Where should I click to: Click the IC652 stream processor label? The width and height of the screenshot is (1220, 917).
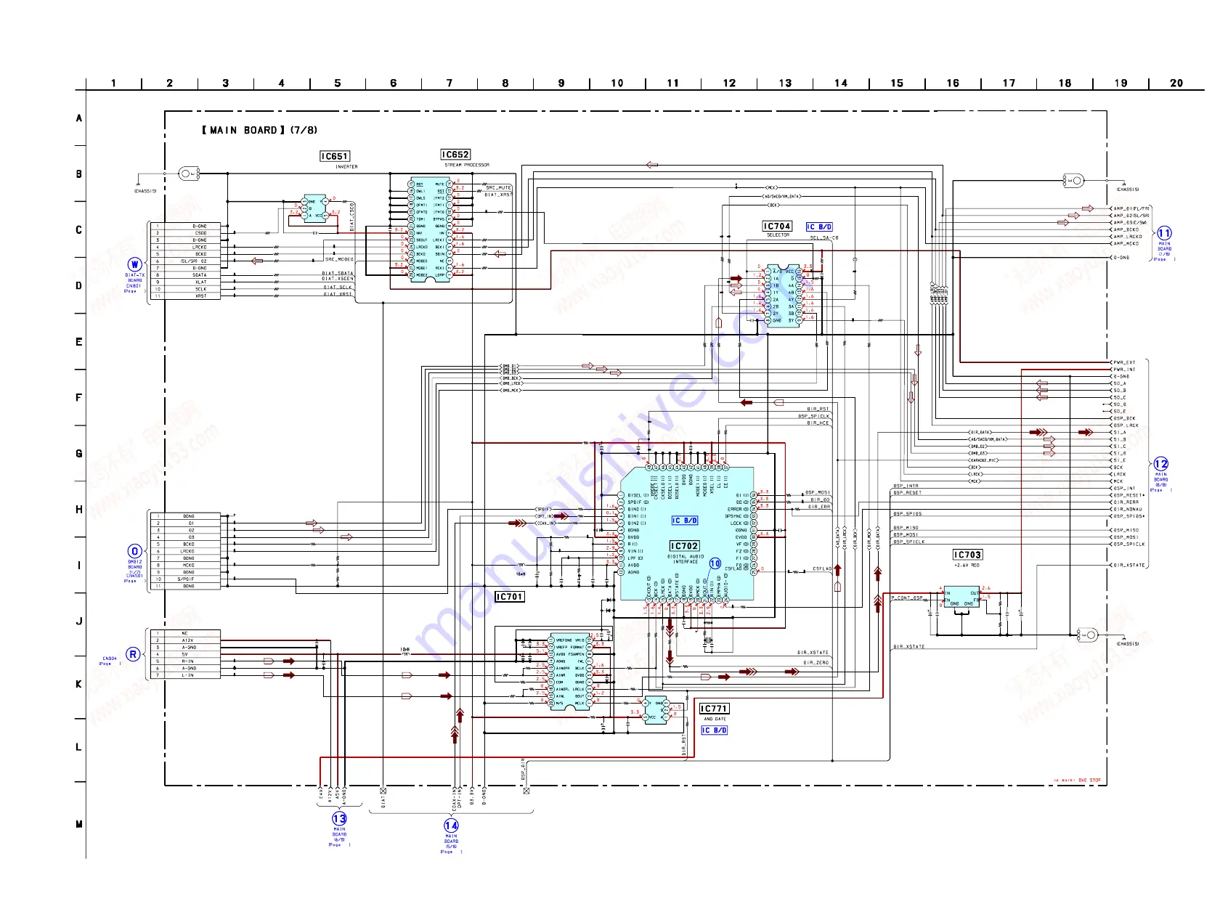tap(455, 155)
